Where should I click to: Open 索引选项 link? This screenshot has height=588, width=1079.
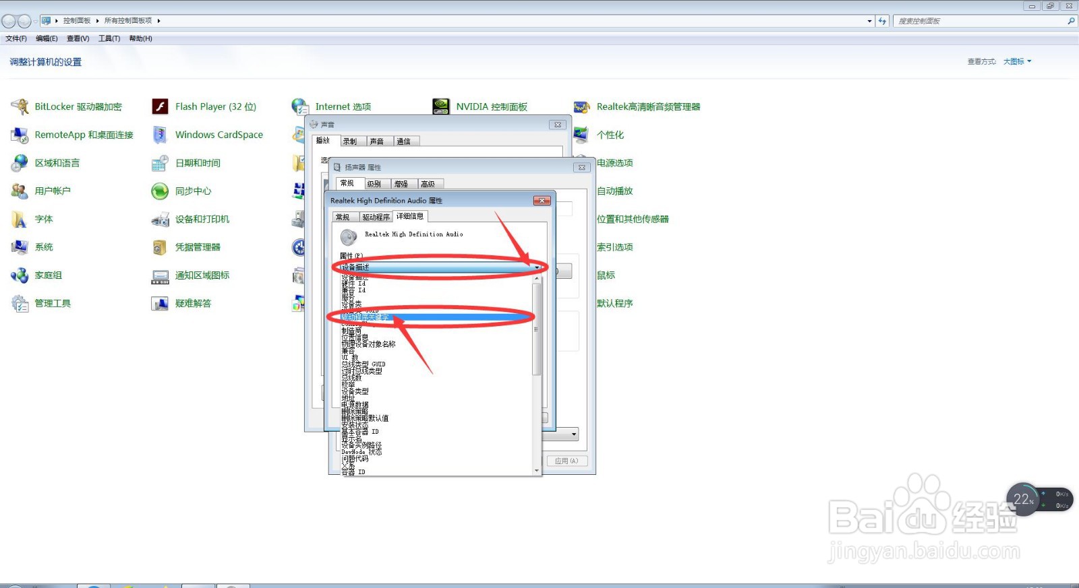tap(615, 247)
